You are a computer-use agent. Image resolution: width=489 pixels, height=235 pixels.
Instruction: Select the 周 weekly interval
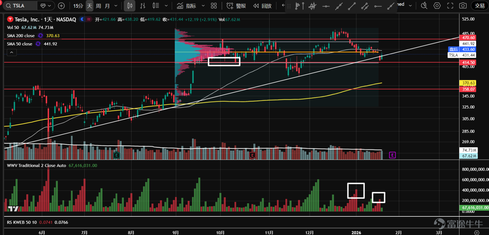pos(98,6)
